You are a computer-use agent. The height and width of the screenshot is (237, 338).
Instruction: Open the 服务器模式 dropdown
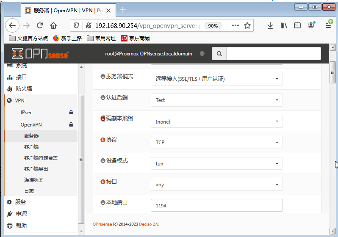click(216, 79)
